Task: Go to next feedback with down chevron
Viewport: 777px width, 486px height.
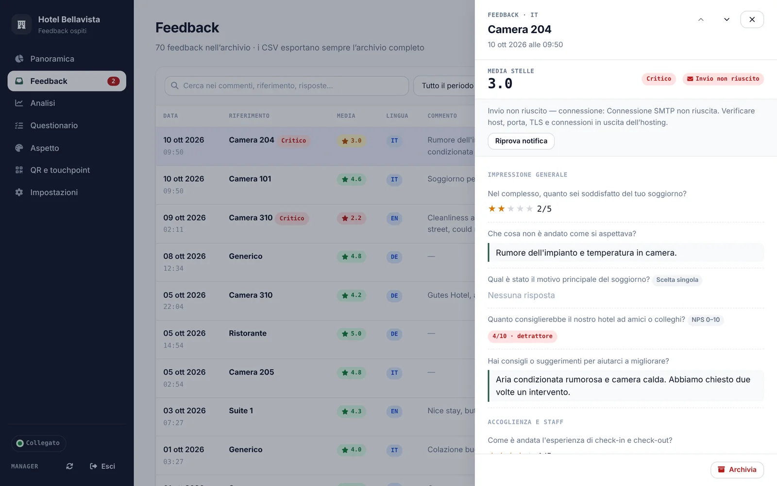Action: pos(726,19)
